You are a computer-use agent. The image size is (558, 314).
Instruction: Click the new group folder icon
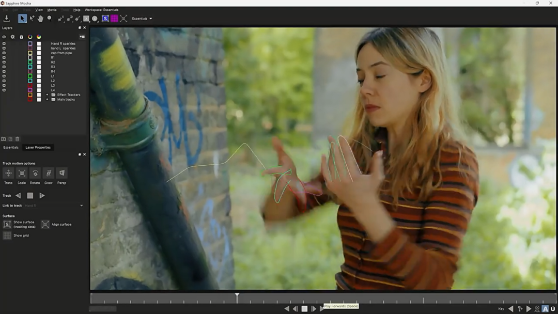(4, 139)
